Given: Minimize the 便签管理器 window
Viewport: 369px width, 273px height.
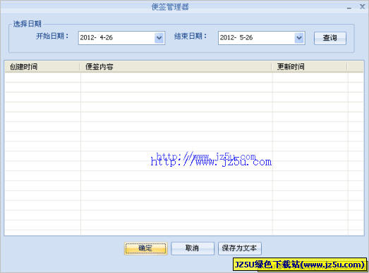Looking at the screenshot, I should coord(349,7).
